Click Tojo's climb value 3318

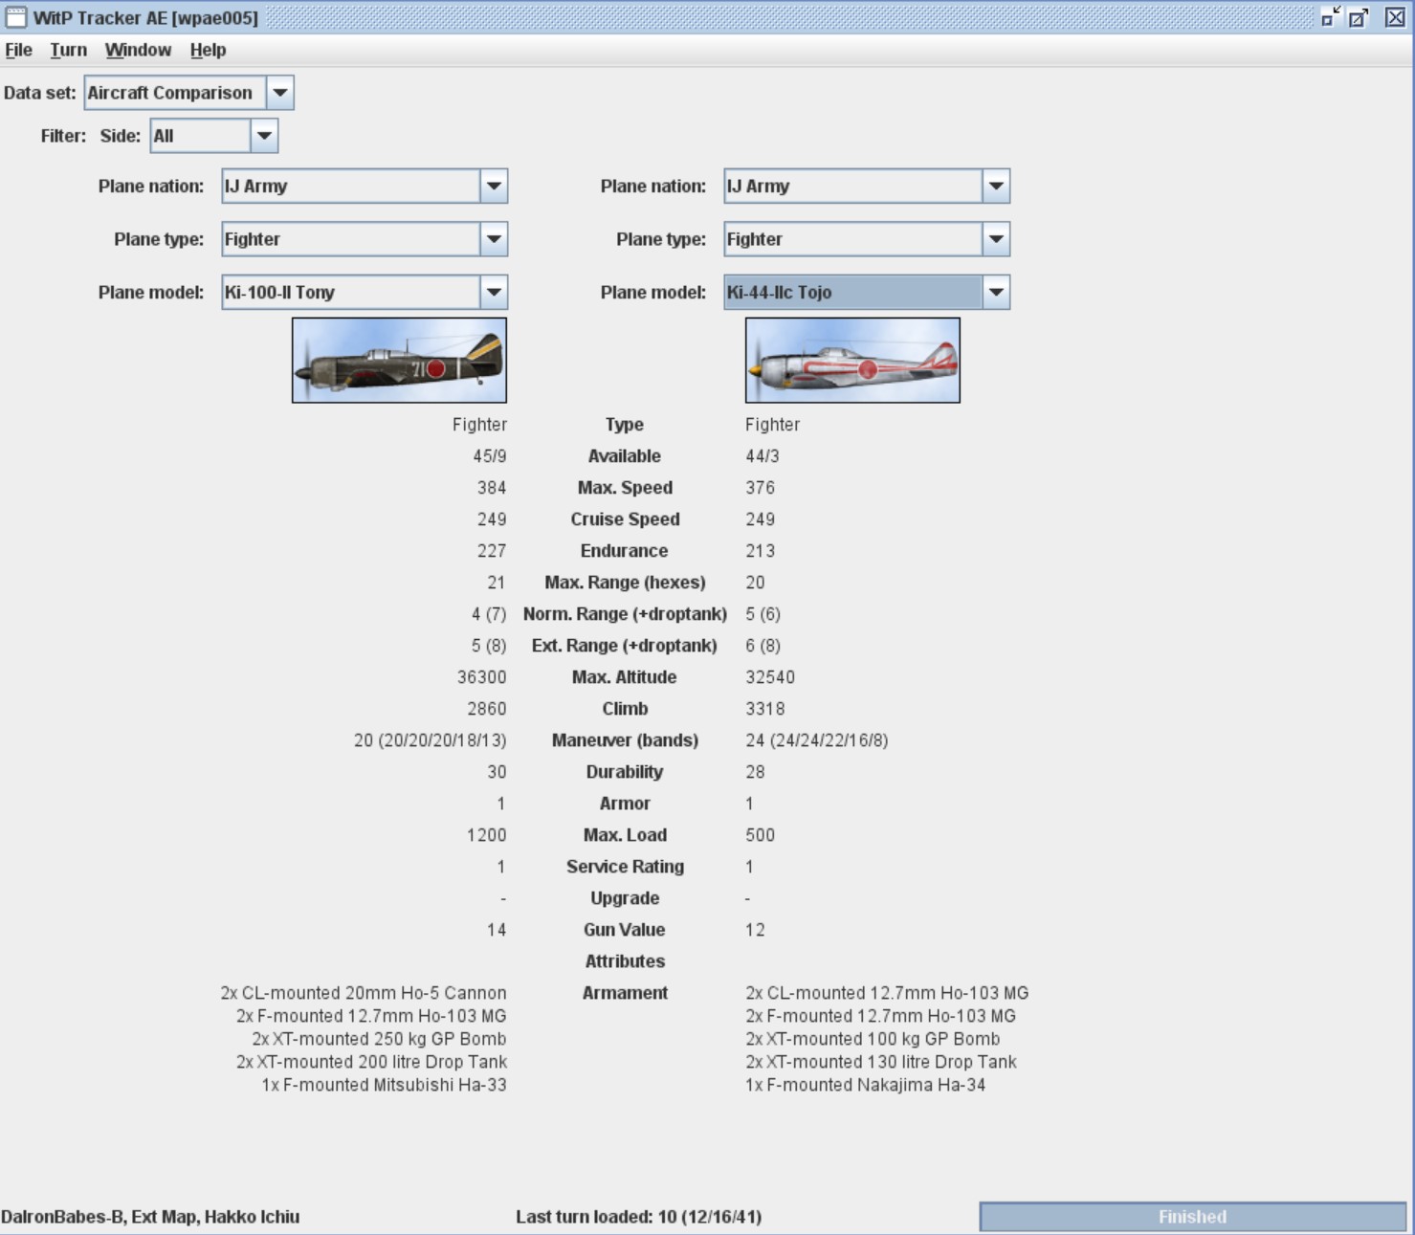pyautogui.click(x=765, y=709)
